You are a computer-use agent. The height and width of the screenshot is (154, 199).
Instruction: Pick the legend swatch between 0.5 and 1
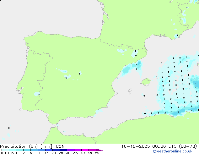coord(13,150)
